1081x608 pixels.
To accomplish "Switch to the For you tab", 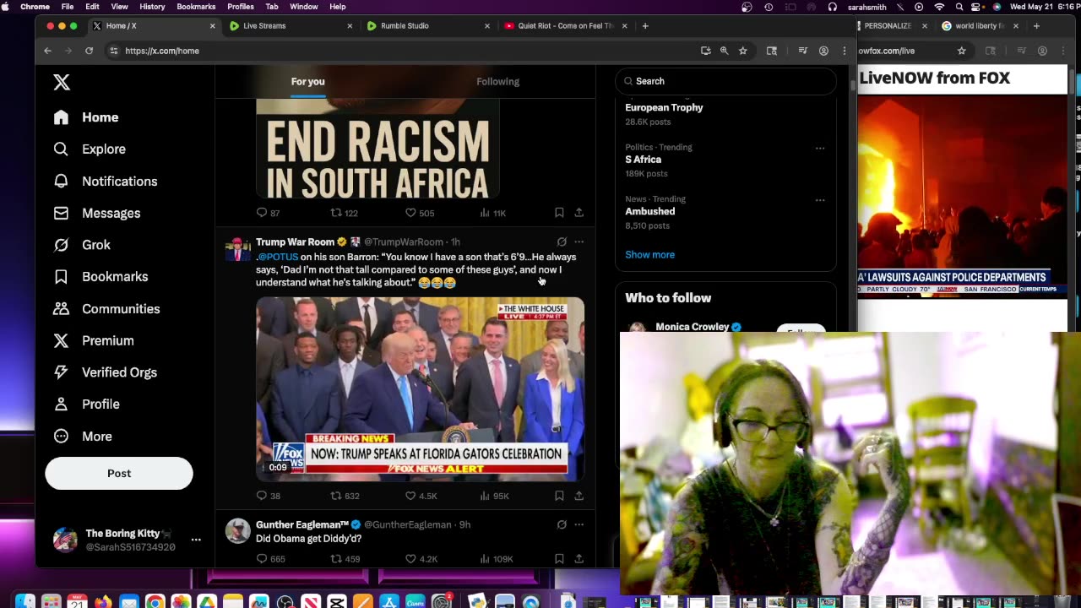I will pyautogui.click(x=308, y=82).
